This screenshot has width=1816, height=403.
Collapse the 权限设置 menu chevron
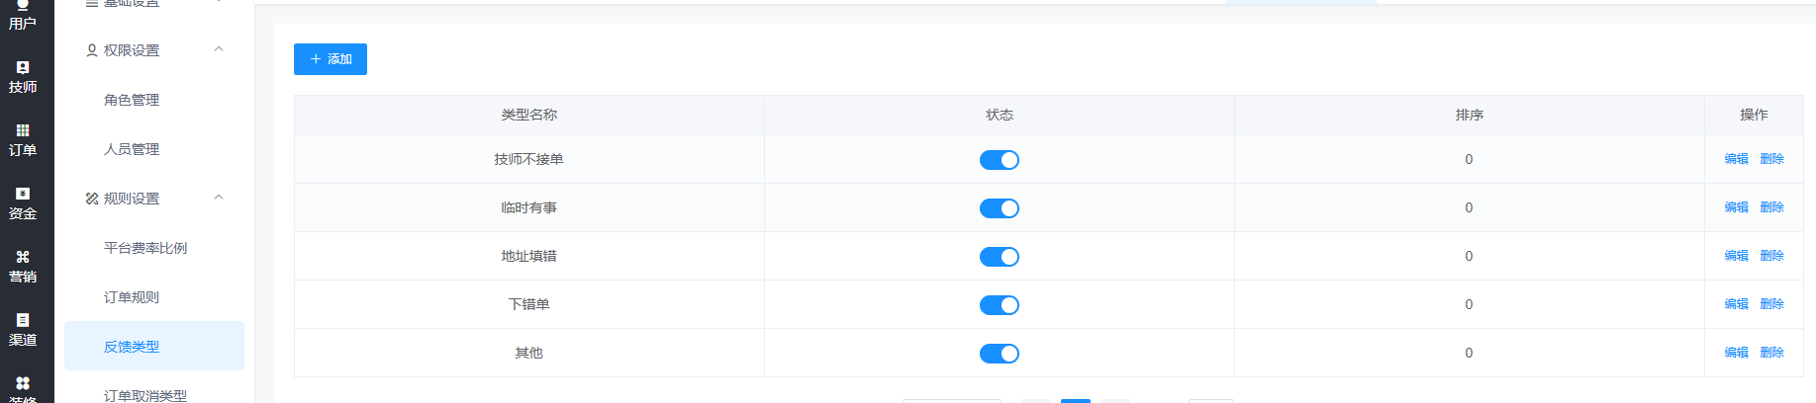(219, 49)
